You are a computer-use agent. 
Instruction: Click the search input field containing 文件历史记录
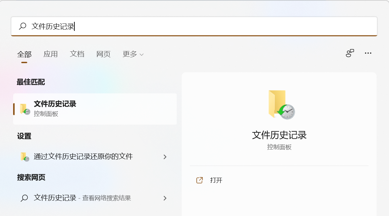pyautogui.click(x=194, y=26)
